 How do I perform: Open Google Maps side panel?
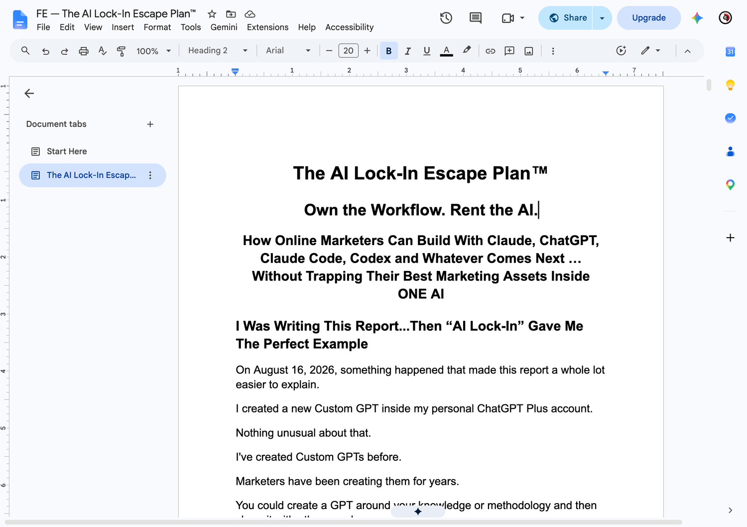(x=730, y=185)
